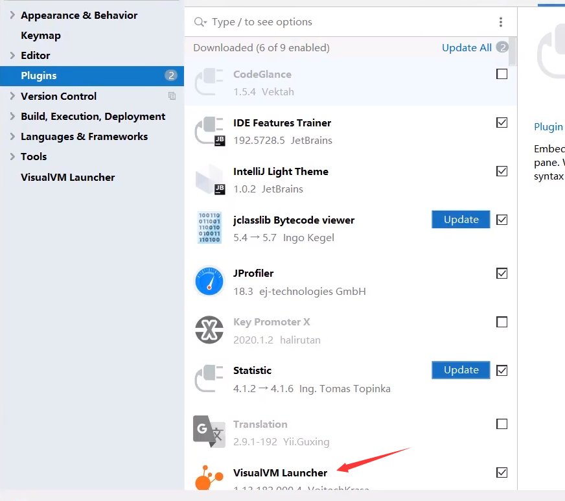This screenshot has height=501, width=565.
Task: Uncheck the jclasslib Bytecode viewer plugin
Action: tap(502, 220)
